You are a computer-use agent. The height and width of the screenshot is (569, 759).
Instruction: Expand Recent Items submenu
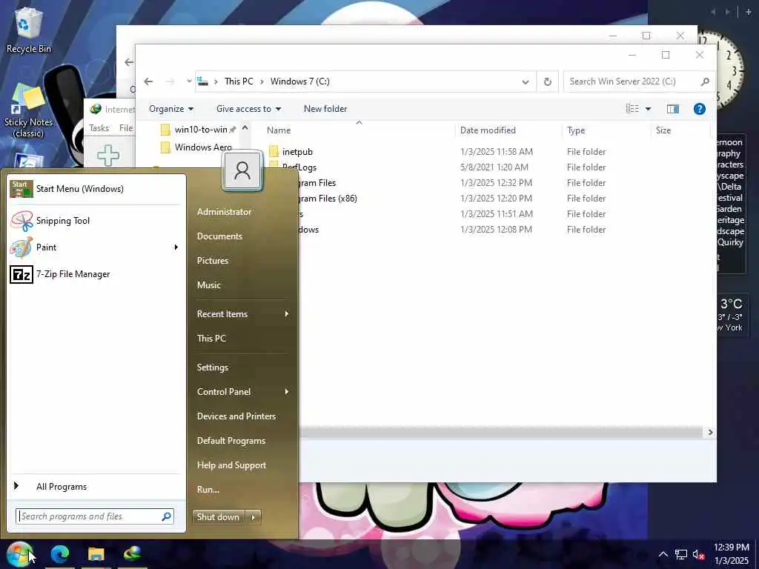243,314
